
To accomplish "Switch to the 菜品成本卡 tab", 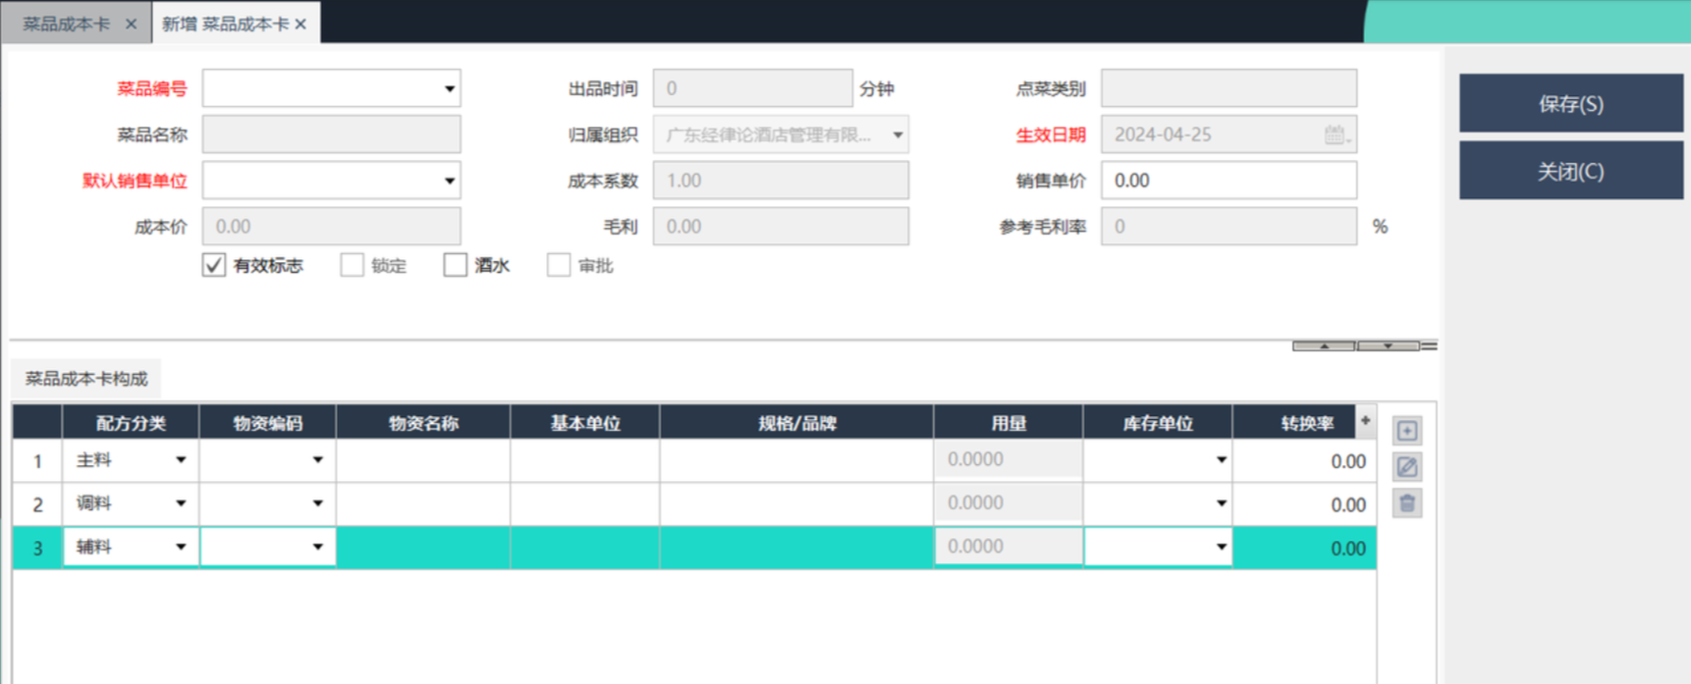I will point(67,25).
